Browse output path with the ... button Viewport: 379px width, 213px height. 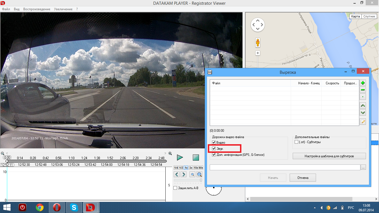363,167
